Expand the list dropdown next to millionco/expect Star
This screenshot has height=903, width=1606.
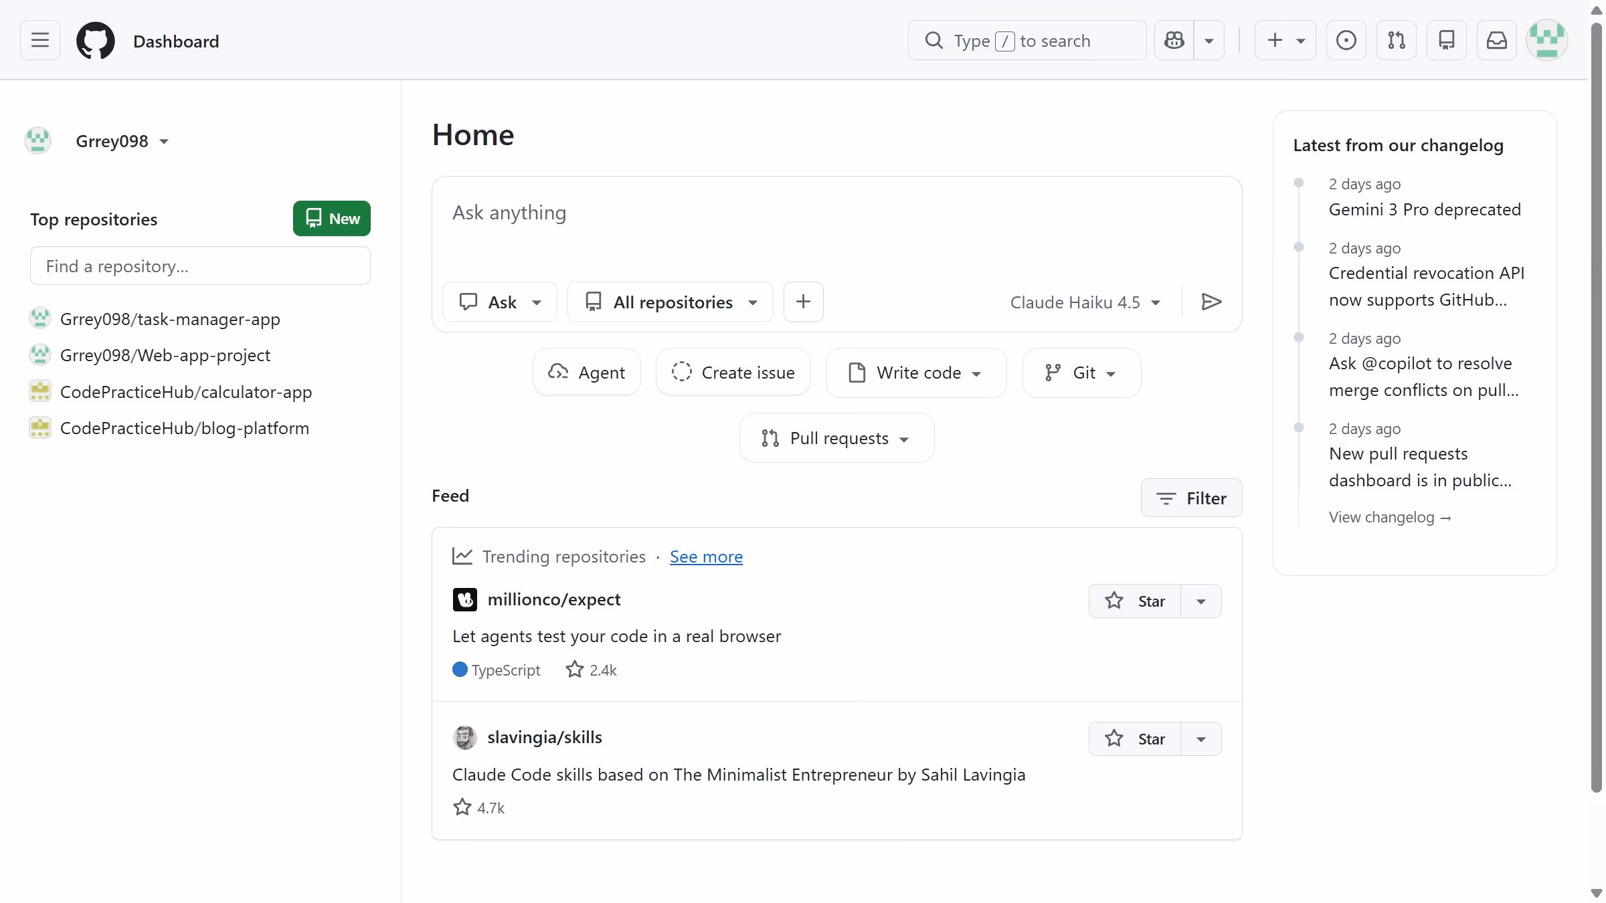1201,601
